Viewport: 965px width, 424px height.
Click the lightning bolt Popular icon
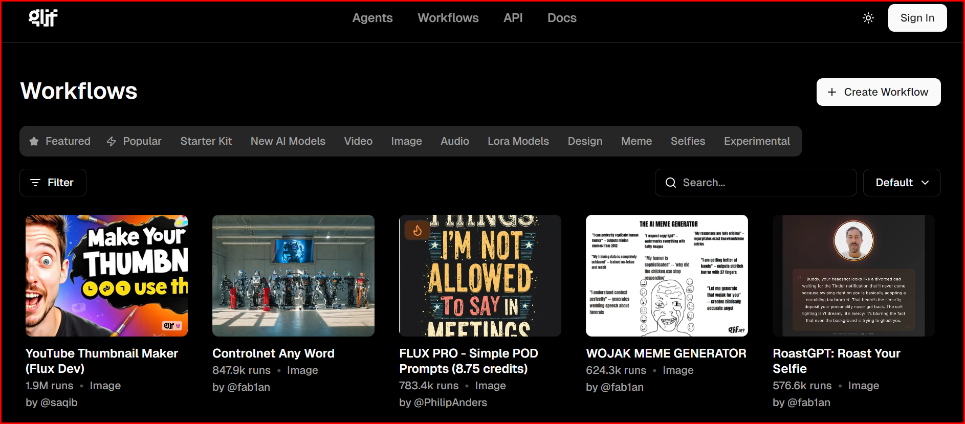pos(111,142)
